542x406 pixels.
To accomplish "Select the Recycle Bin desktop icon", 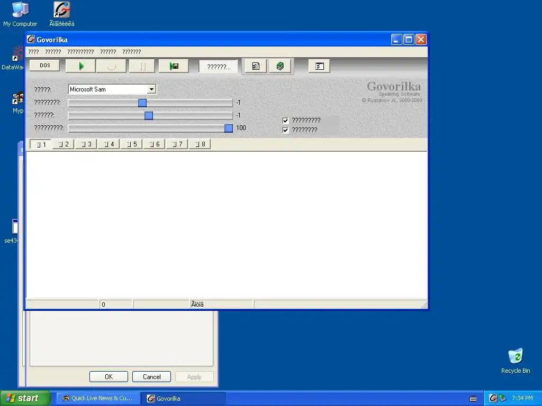I will pos(516,361).
